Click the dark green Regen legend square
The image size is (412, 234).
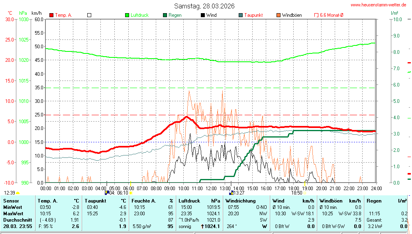pos(165,15)
